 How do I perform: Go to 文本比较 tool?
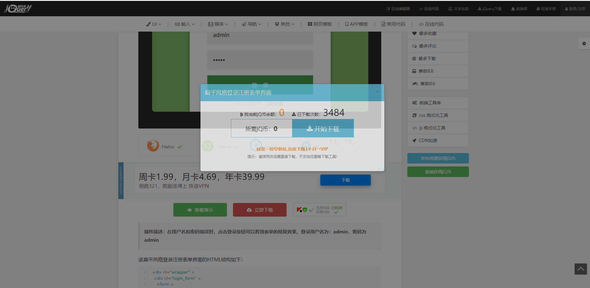pos(458,9)
